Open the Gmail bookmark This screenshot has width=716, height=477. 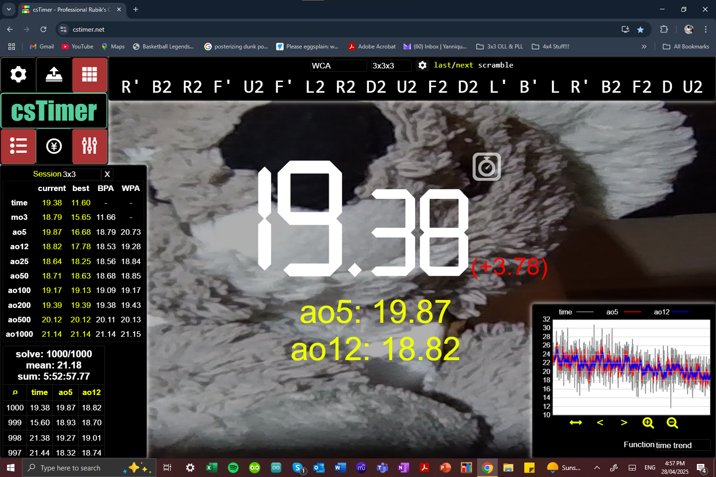(42, 47)
